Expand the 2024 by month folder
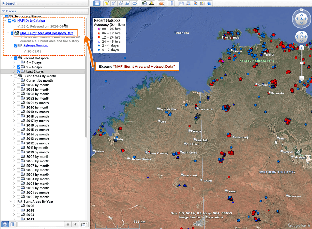 (x=14, y=90)
